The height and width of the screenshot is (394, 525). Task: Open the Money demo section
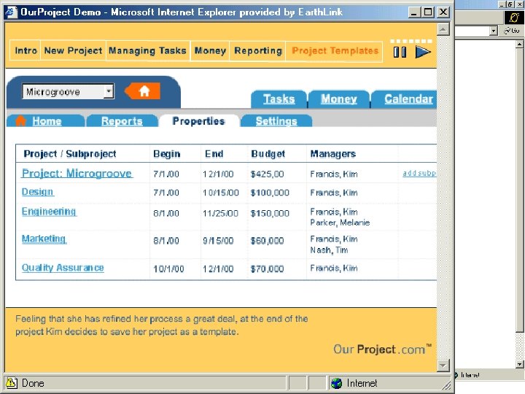(x=210, y=50)
